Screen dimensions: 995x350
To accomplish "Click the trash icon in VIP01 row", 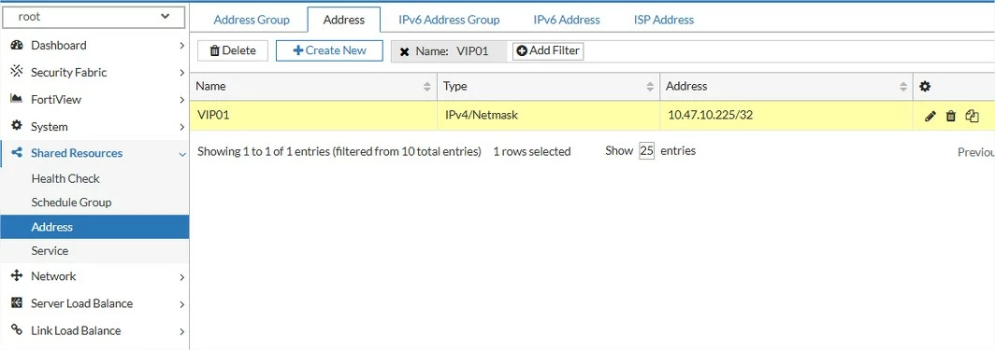I will point(950,116).
